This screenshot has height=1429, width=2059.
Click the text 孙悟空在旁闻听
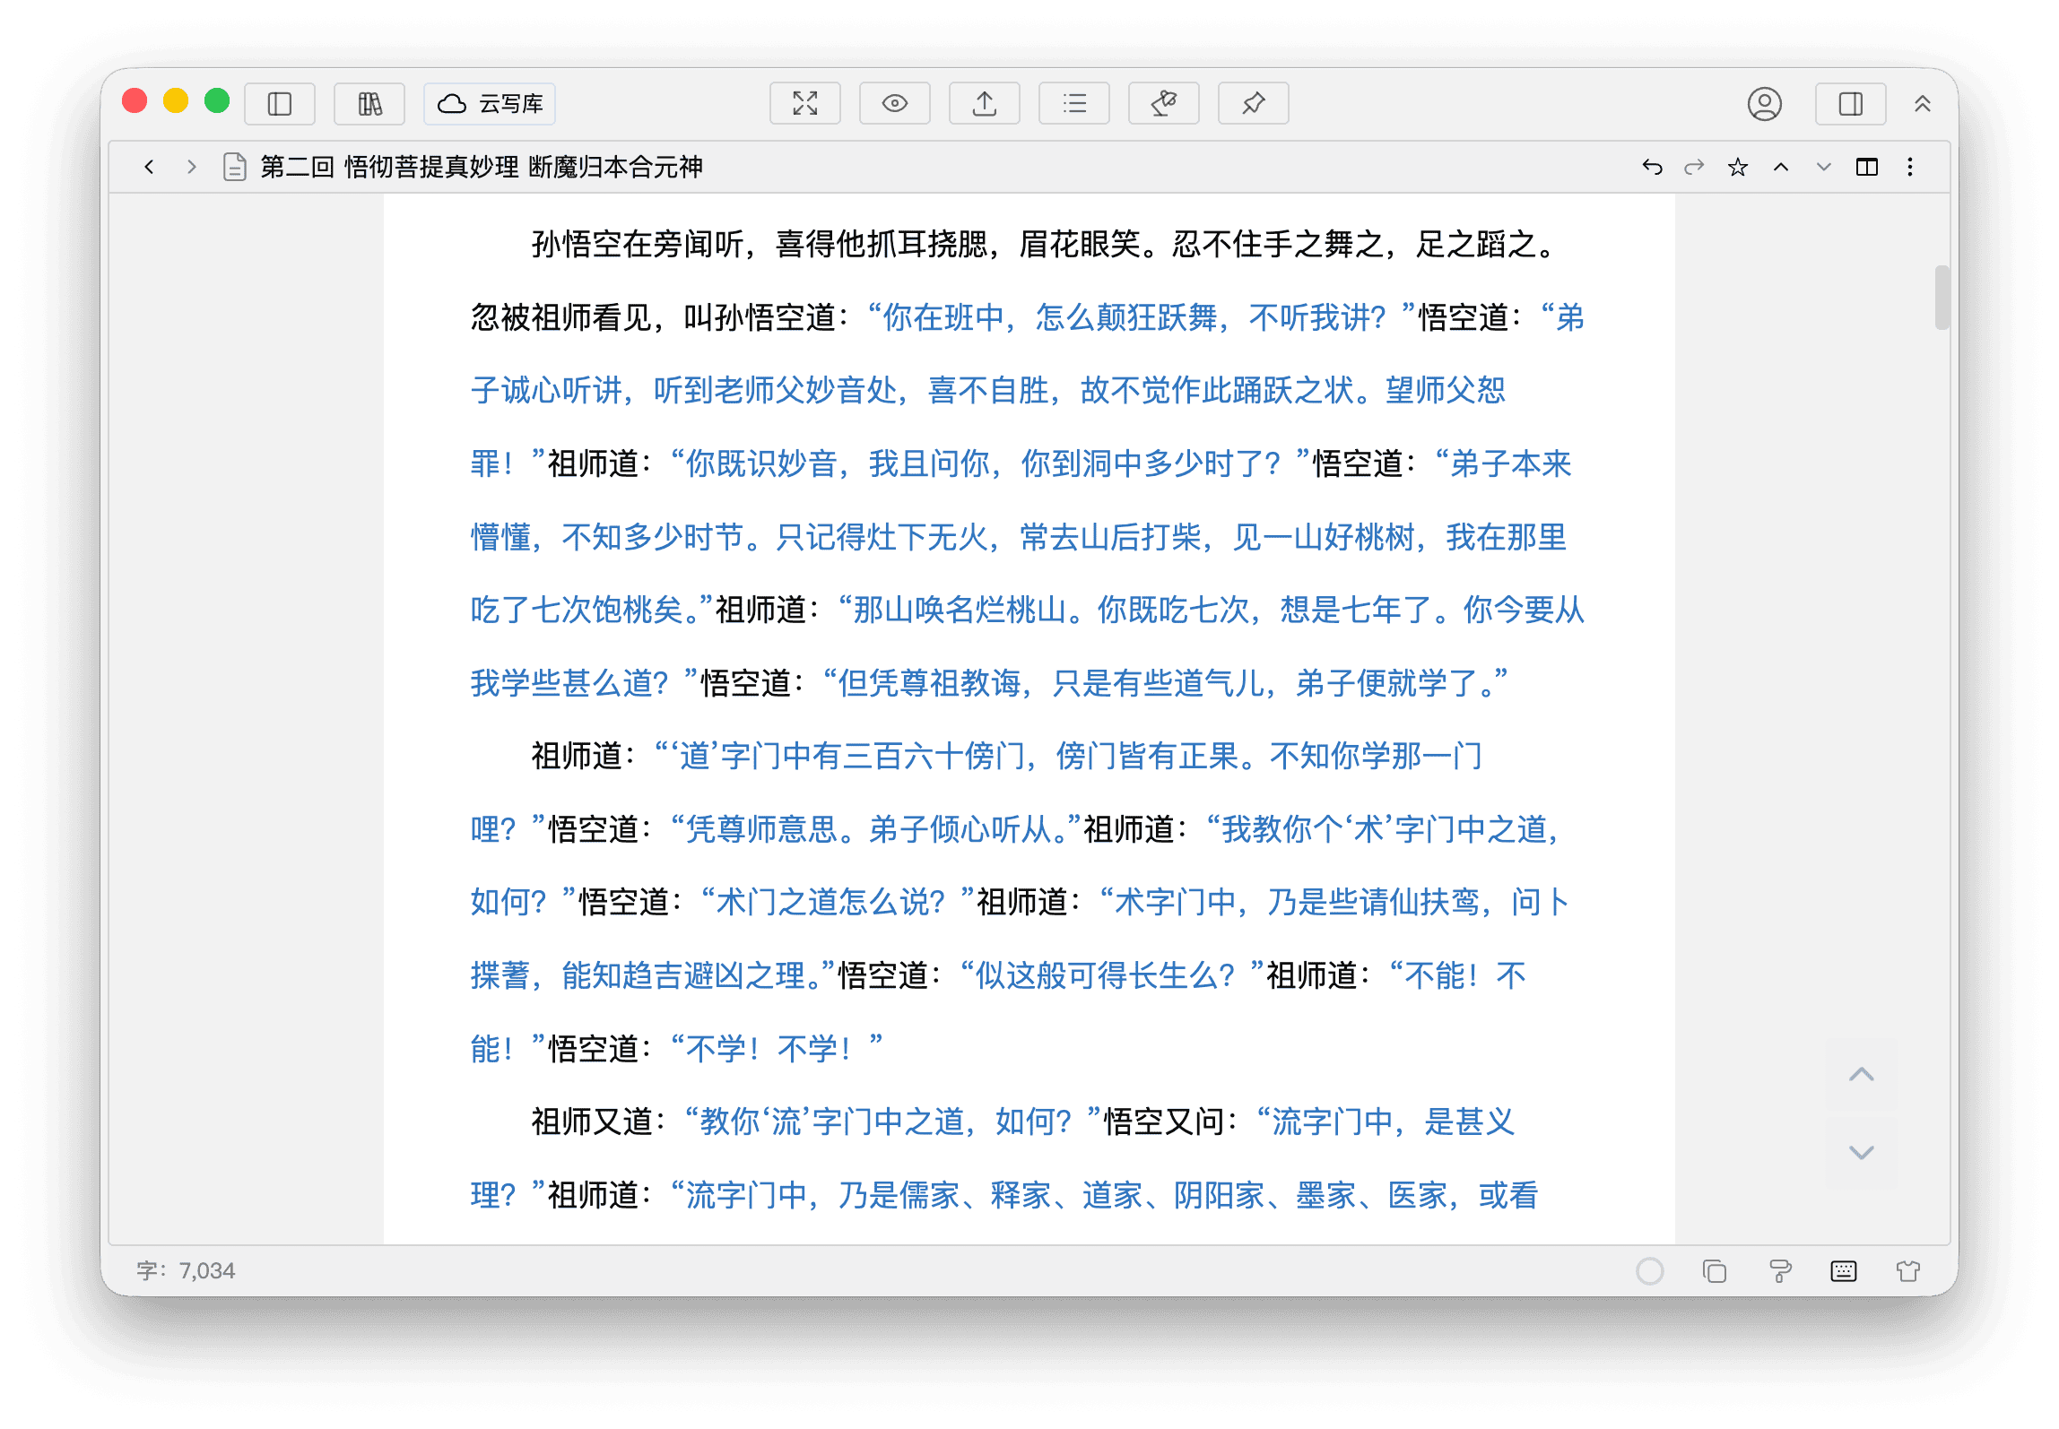pos(638,244)
